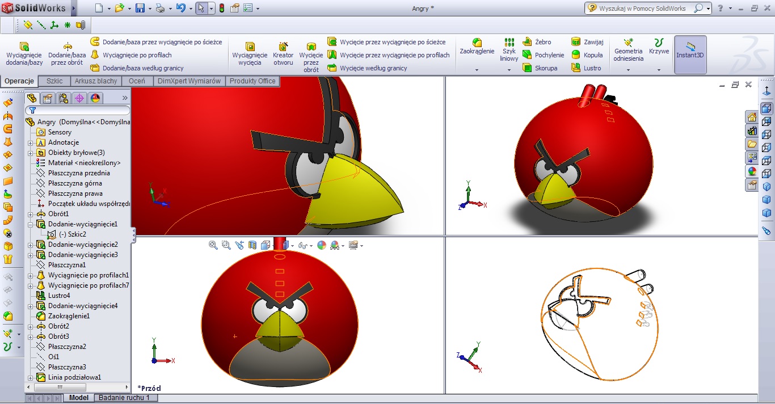The height and width of the screenshot is (404, 775).
Task: Open Kreator otworu hole wizard
Action: pyautogui.click(x=283, y=54)
